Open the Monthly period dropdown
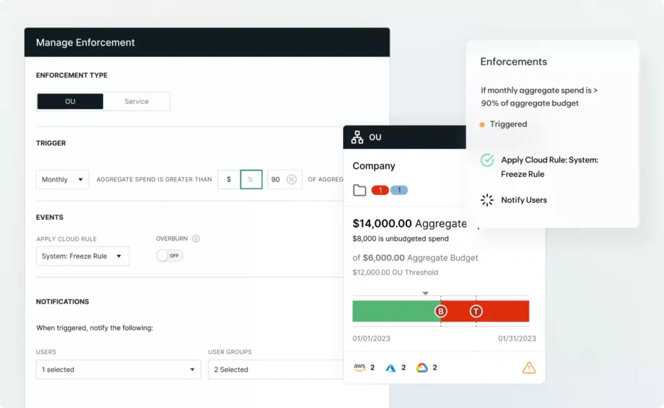 click(62, 180)
